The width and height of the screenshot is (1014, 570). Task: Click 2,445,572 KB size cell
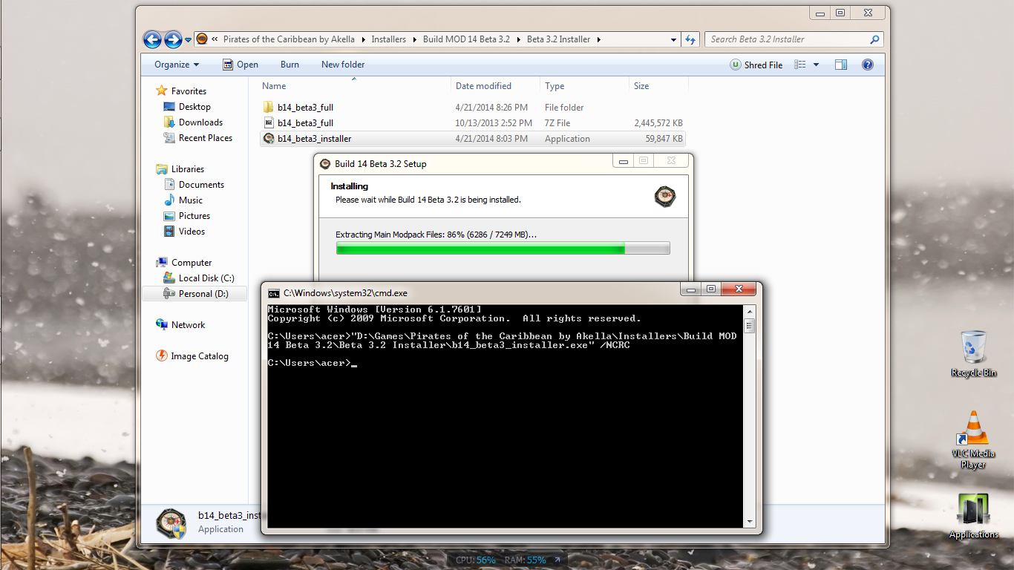click(658, 123)
